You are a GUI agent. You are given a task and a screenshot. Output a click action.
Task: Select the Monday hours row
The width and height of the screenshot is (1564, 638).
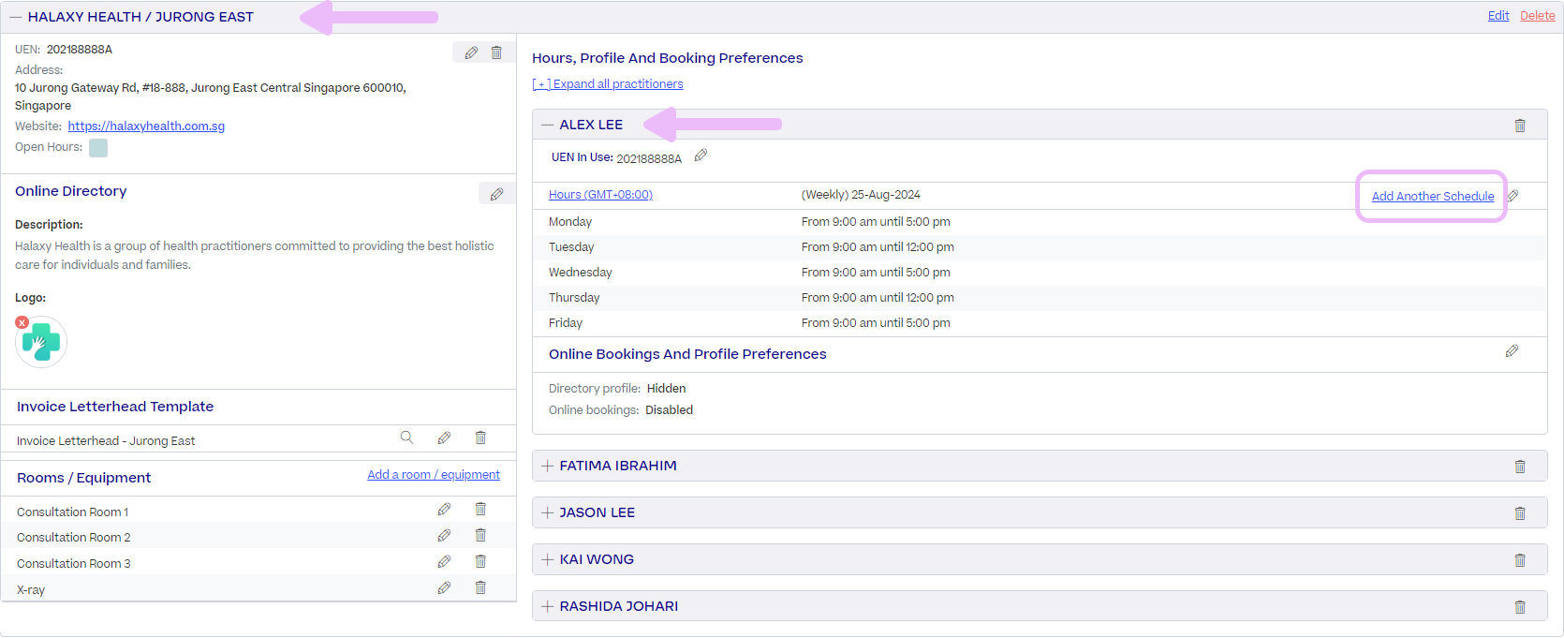point(1039,222)
